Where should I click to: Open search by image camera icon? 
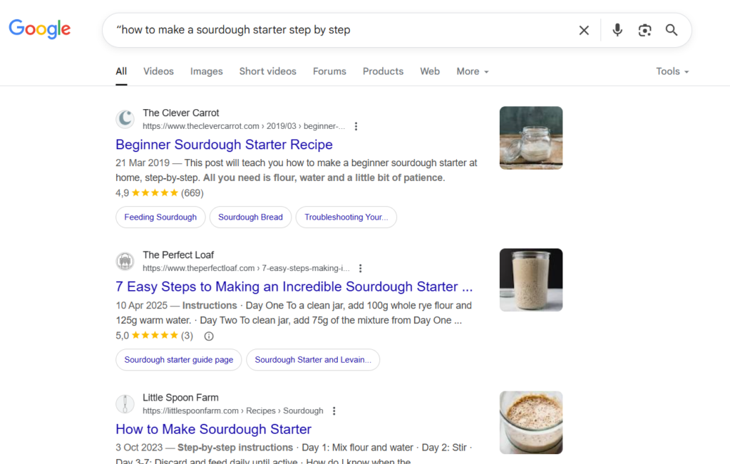click(644, 30)
